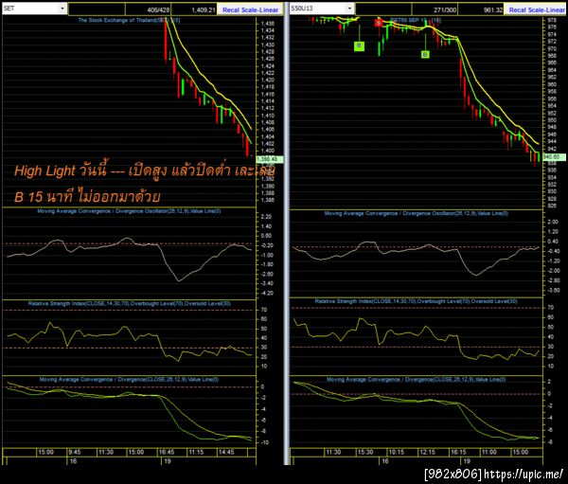Viewport: 568px width, 484px height.
Task: Click the 1,409.21 value field
Action: point(194,9)
